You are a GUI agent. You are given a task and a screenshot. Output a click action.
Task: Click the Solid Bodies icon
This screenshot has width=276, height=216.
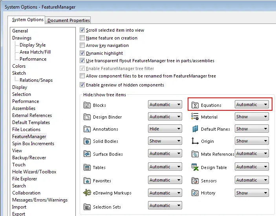[87, 141]
